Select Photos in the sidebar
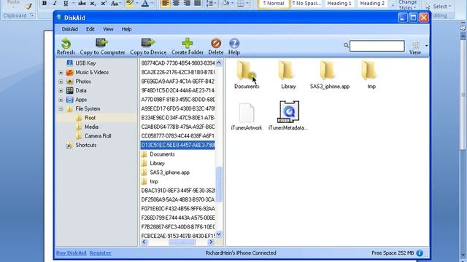This screenshot has width=467, height=262. (x=83, y=81)
